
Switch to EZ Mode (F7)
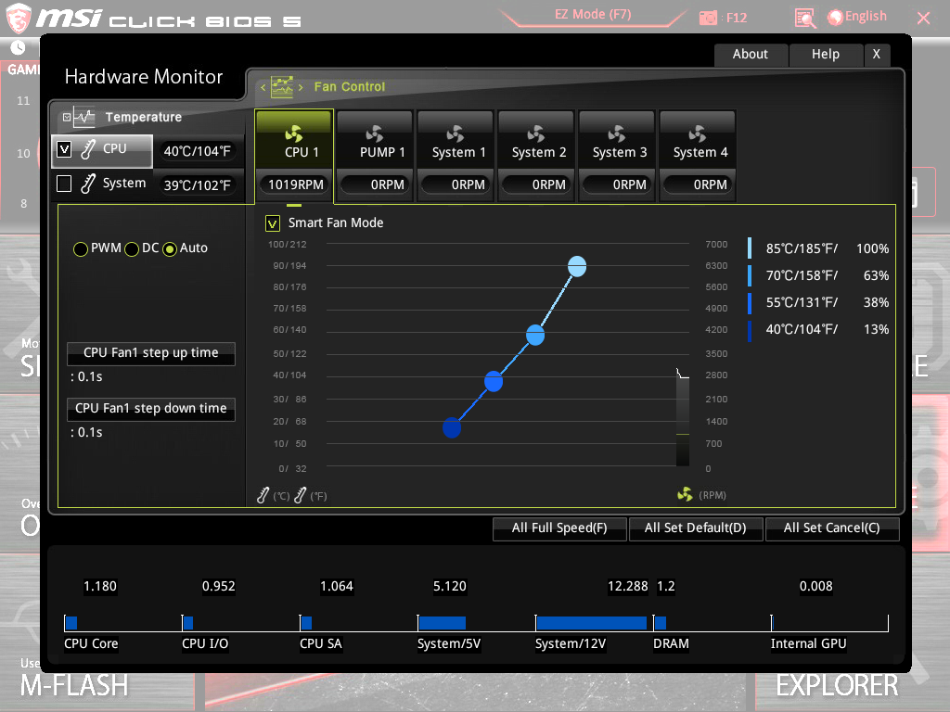[x=593, y=15]
